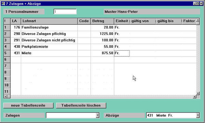Select row header number 4
The height and width of the screenshot is (123, 205).
pos(7,47)
